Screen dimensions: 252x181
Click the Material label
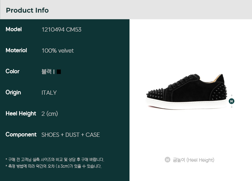[16, 51]
